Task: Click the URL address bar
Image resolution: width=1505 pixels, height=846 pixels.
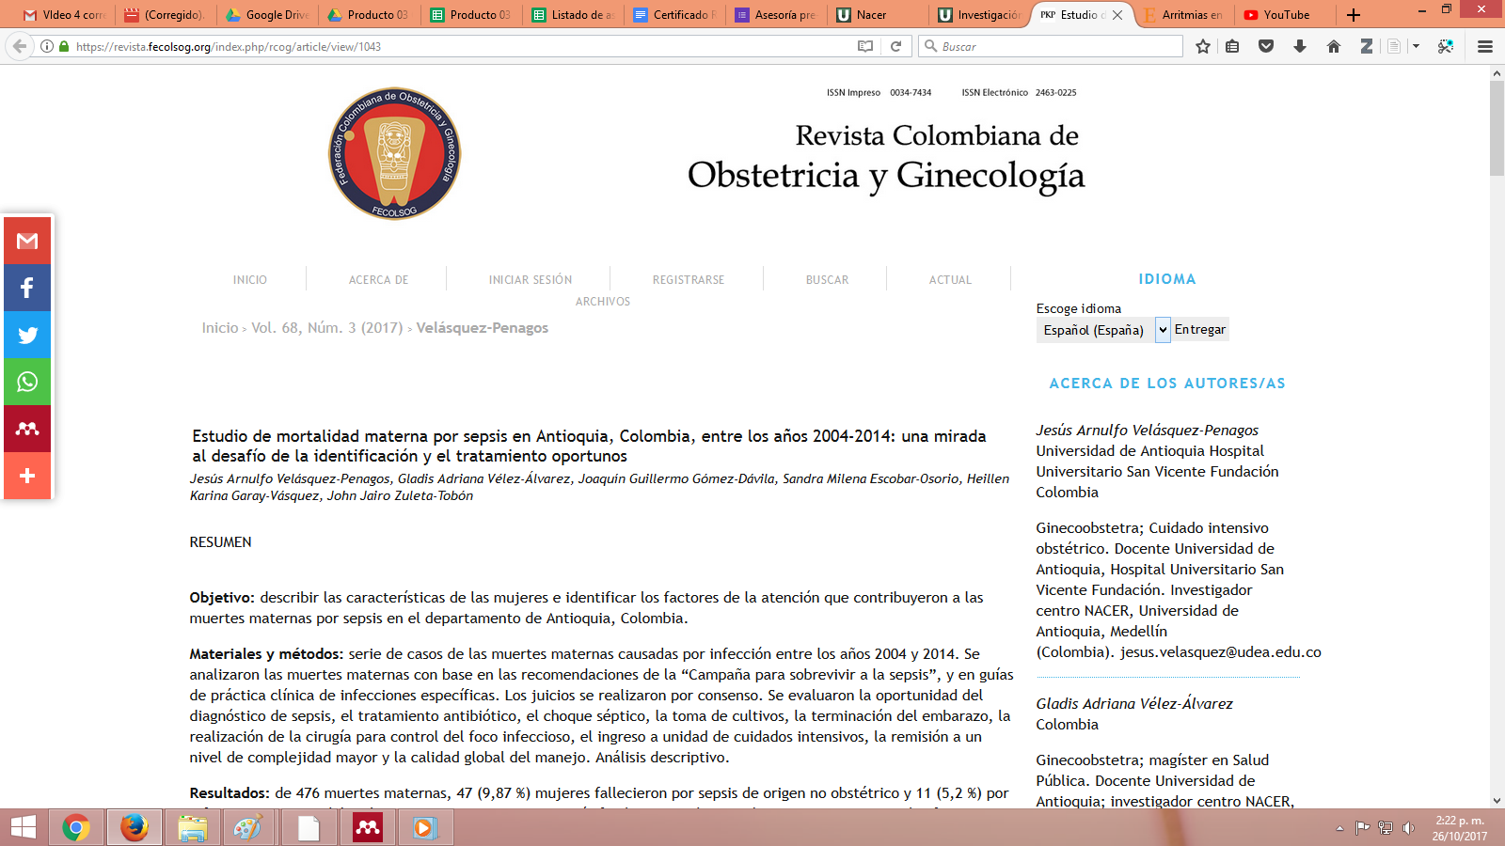Action: pos(461,46)
